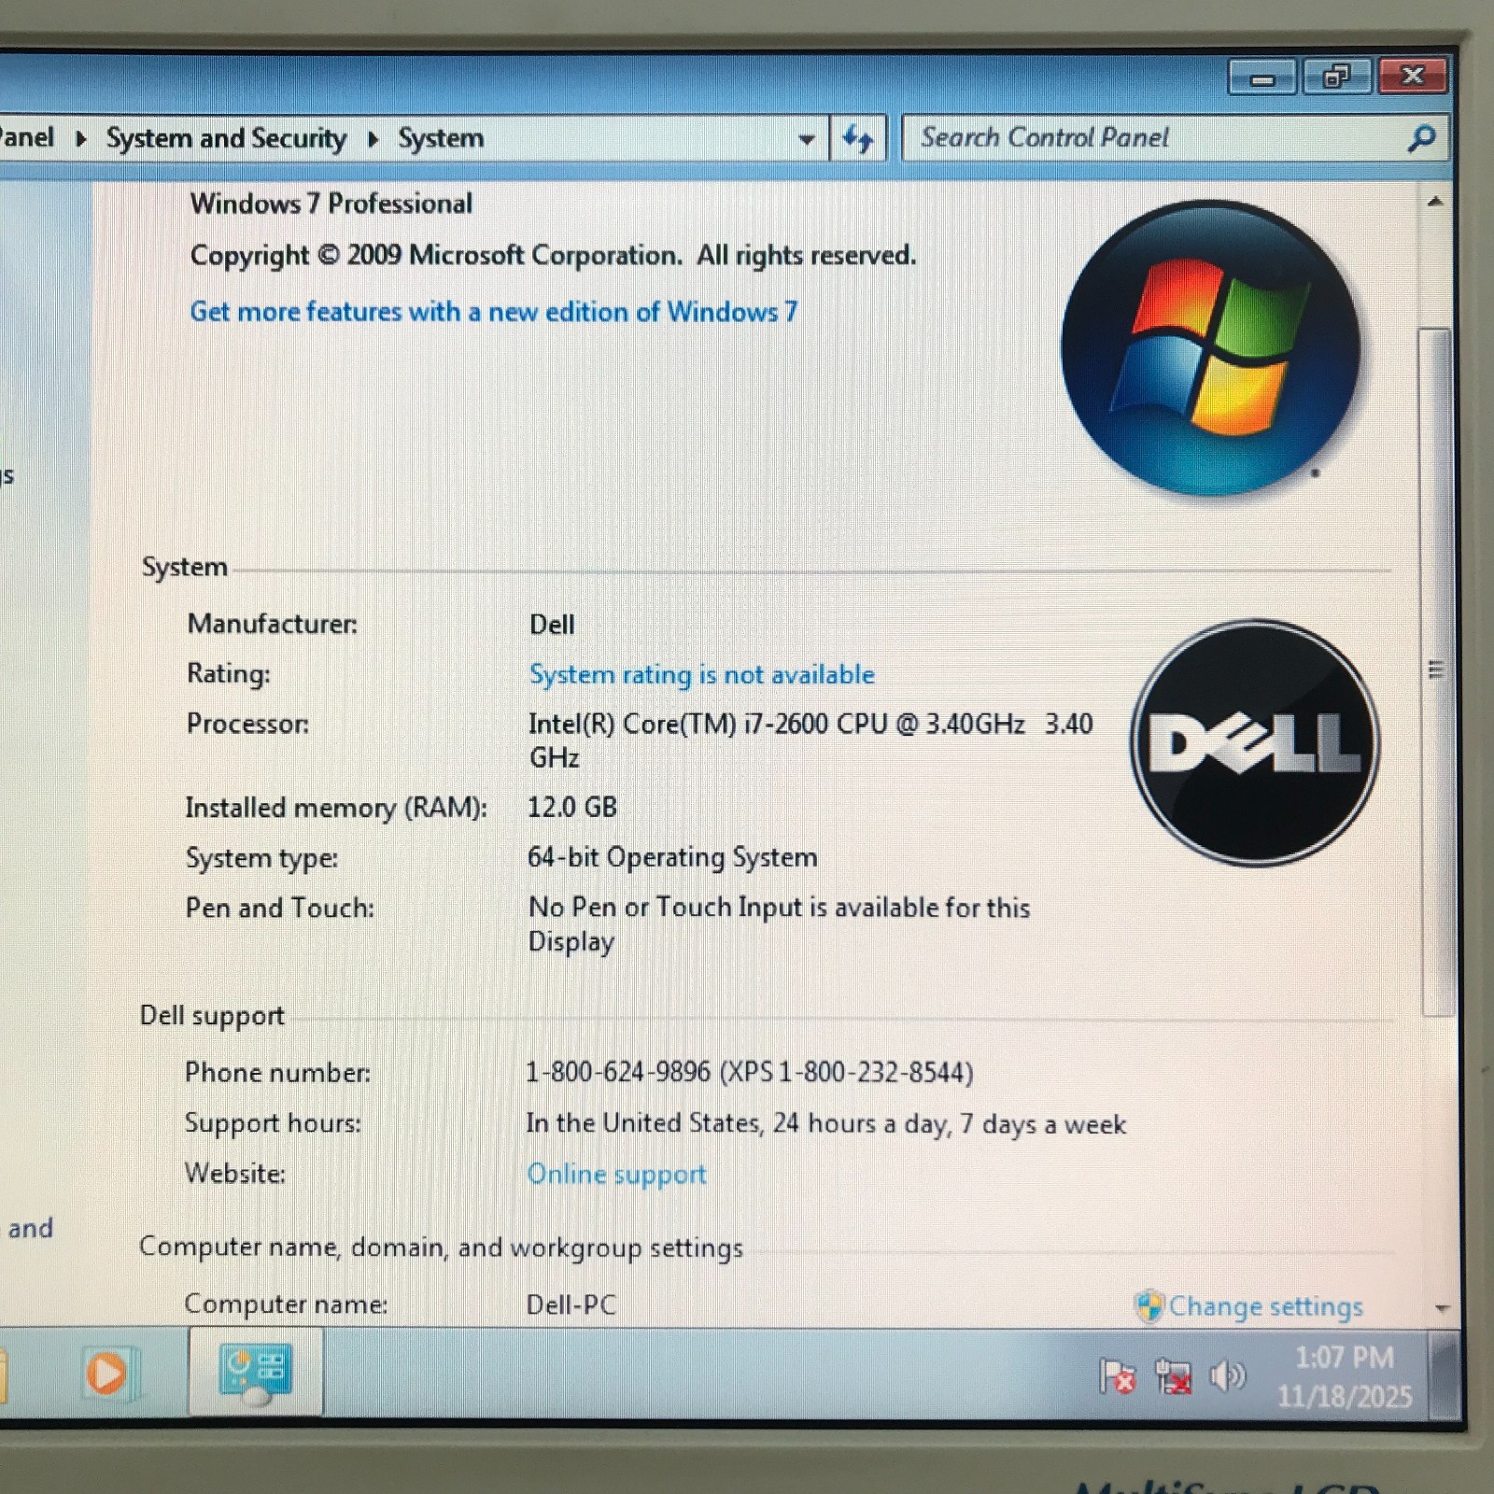This screenshot has height=1494, width=1494.
Task: Open Get more features with a new edition link
Action: (493, 311)
